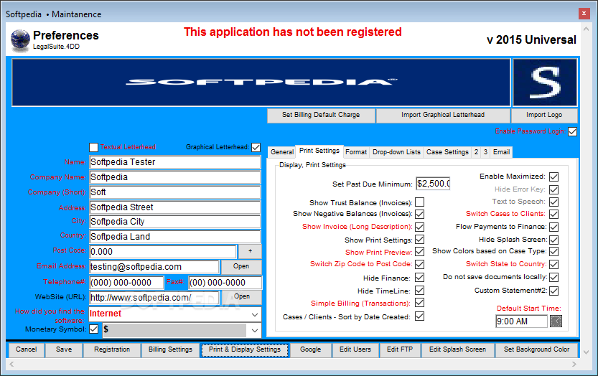Toggle the Text to Speech checkbox
The width and height of the screenshot is (598, 376).
pyautogui.click(x=553, y=202)
